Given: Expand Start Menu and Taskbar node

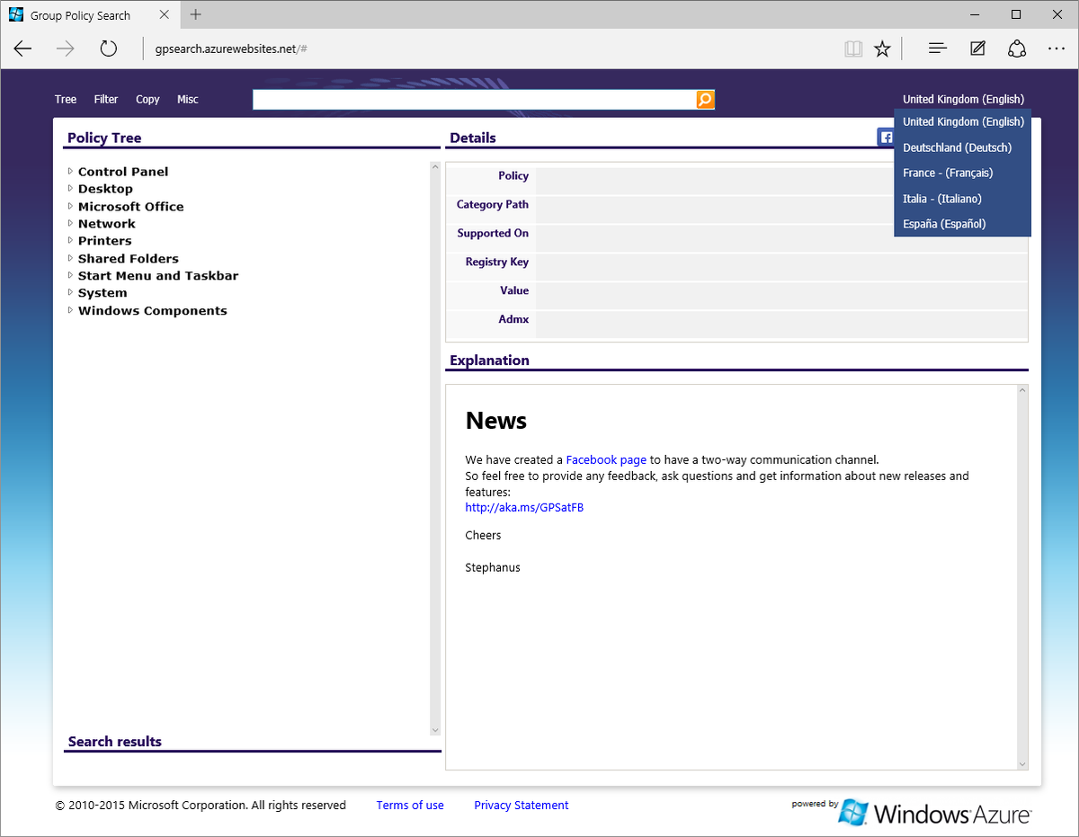Looking at the screenshot, I should click(x=70, y=275).
